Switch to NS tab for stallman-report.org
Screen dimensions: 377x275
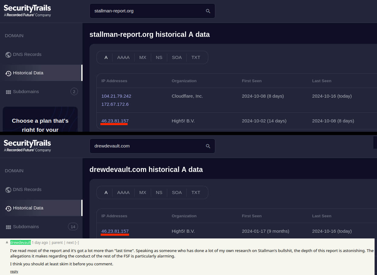click(159, 57)
